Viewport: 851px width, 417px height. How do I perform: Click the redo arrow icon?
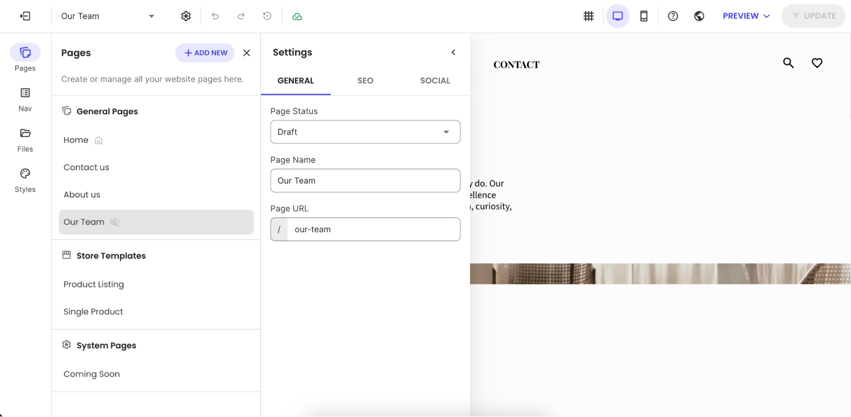point(241,16)
